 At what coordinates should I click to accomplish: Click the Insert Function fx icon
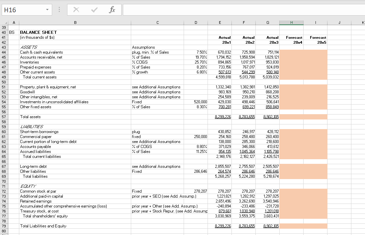[112, 10]
